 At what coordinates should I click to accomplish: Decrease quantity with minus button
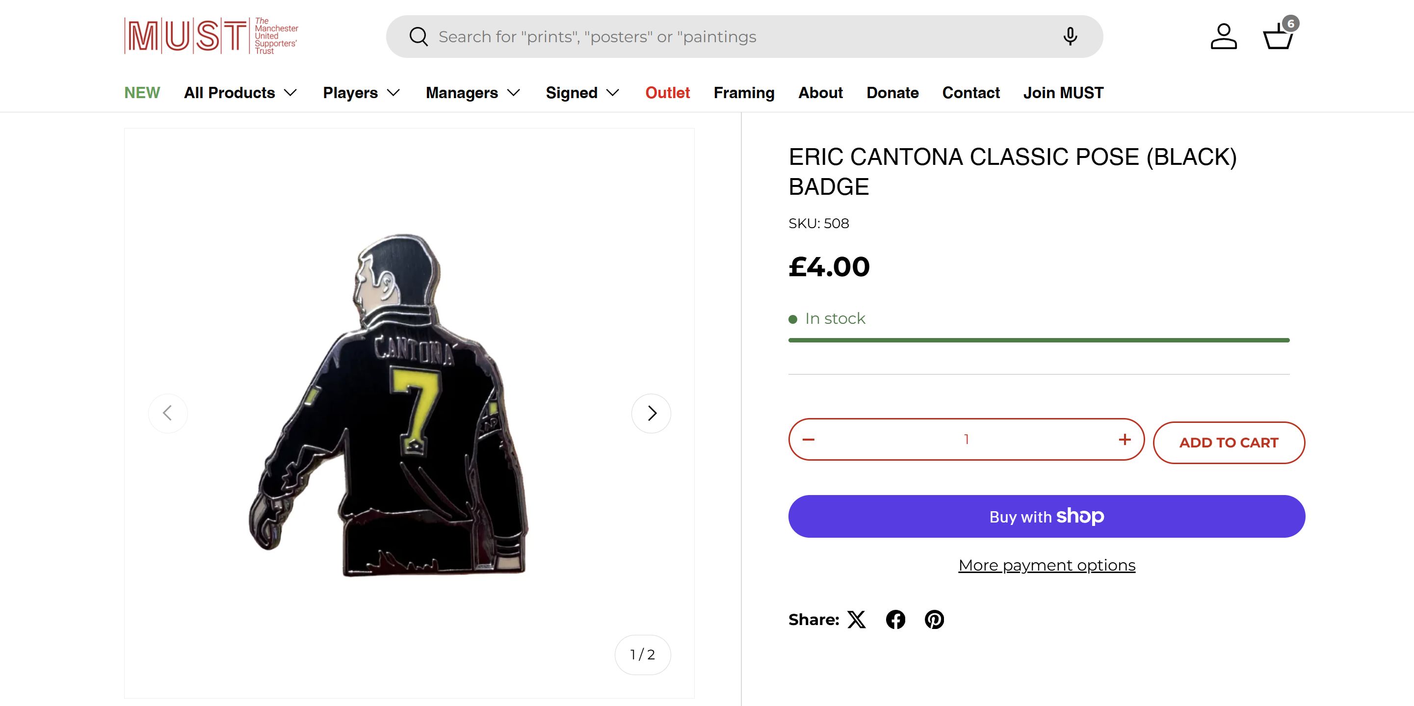pos(809,439)
